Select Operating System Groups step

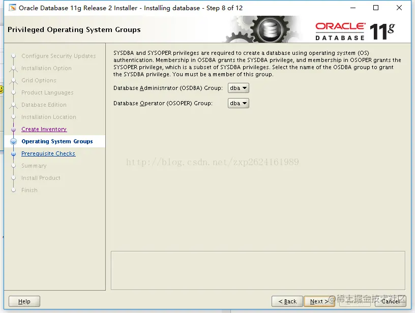pyautogui.click(x=57, y=141)
